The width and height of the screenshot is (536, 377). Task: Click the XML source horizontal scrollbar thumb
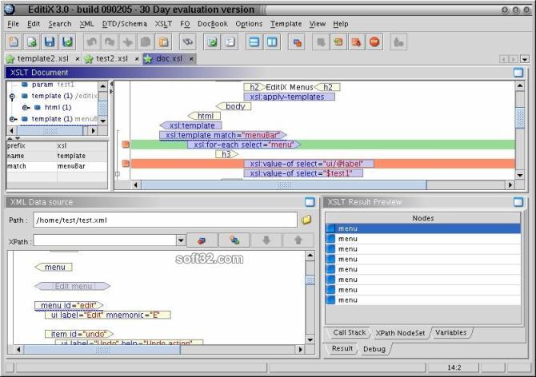click(x=102, y=349)
